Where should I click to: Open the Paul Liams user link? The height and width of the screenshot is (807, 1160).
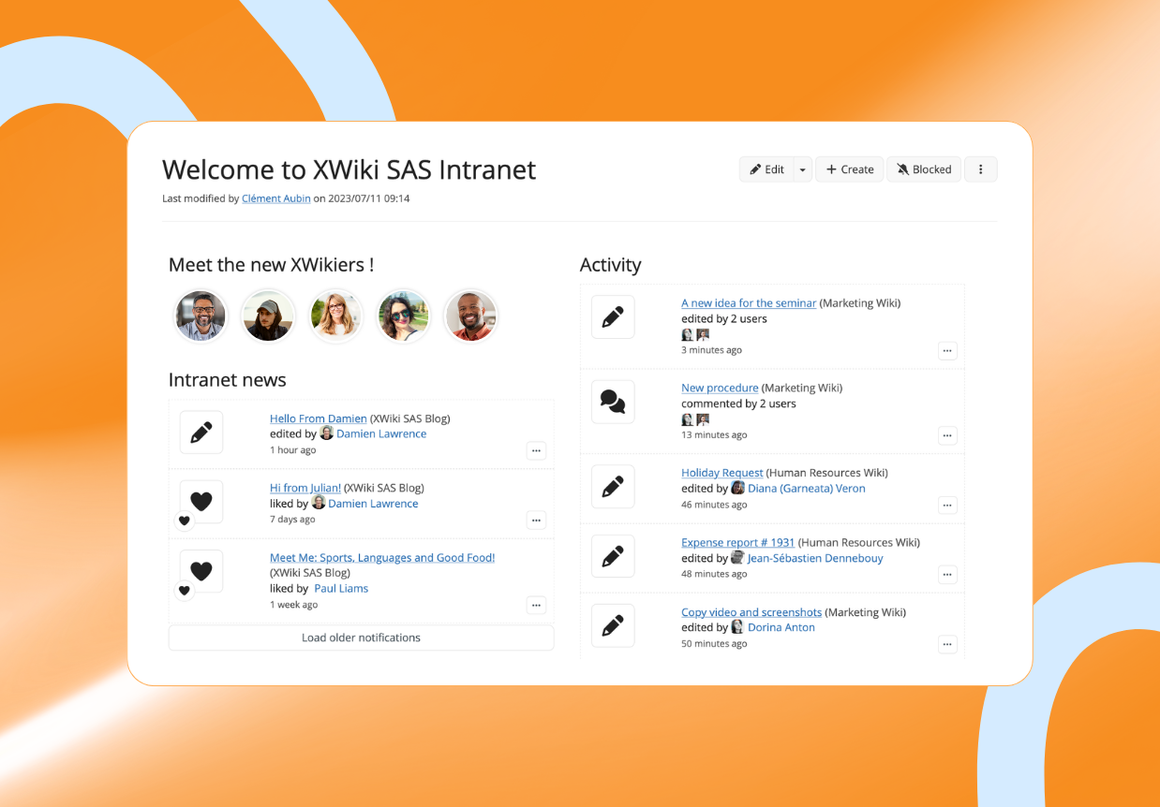click(x=341, y=588)
